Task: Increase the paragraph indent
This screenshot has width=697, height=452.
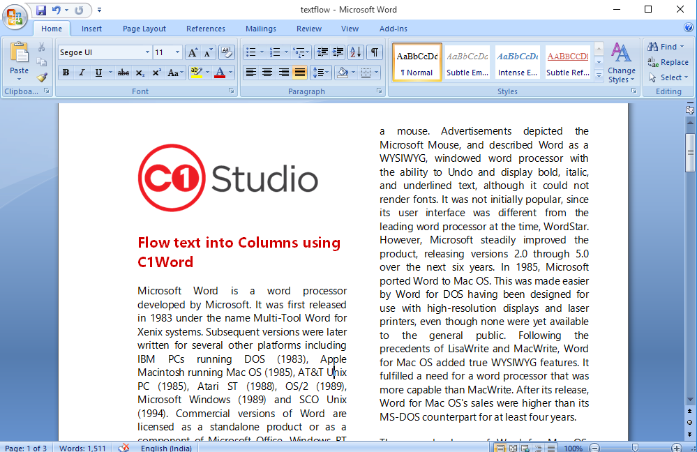Action: 338,52
